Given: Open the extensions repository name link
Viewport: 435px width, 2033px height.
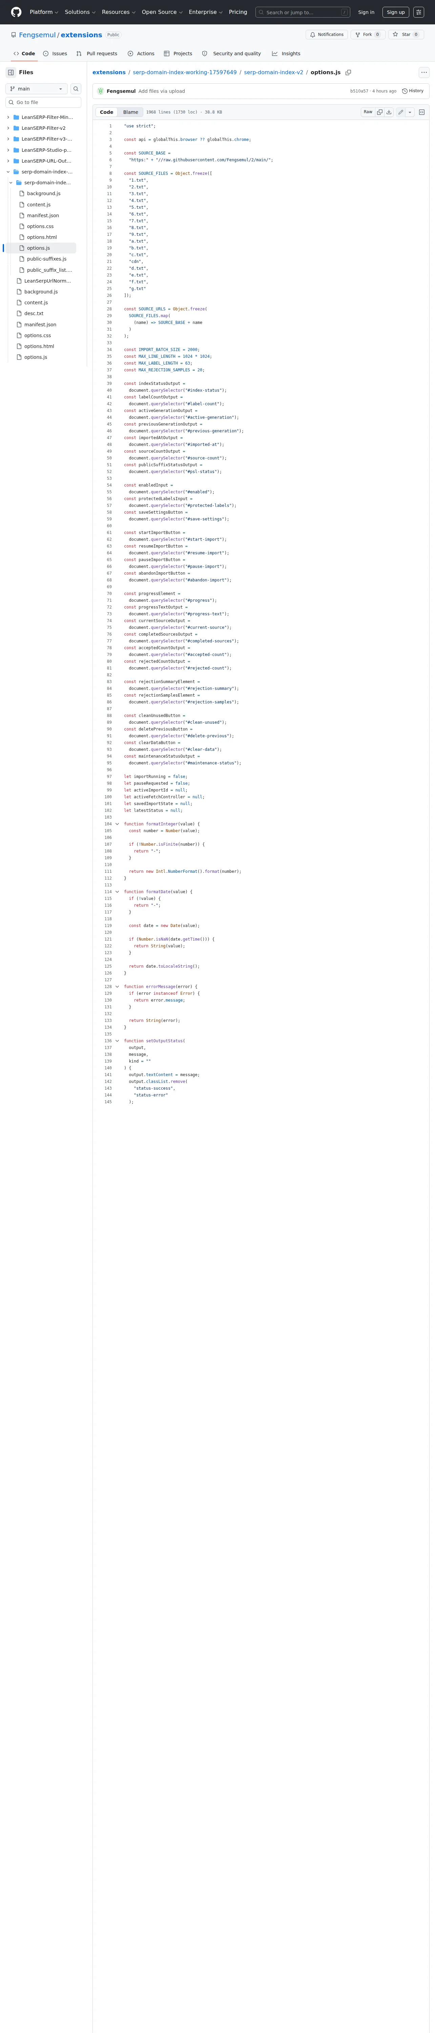Looking at the screenshot, I should pyautogui.click(x=81, y=35).
